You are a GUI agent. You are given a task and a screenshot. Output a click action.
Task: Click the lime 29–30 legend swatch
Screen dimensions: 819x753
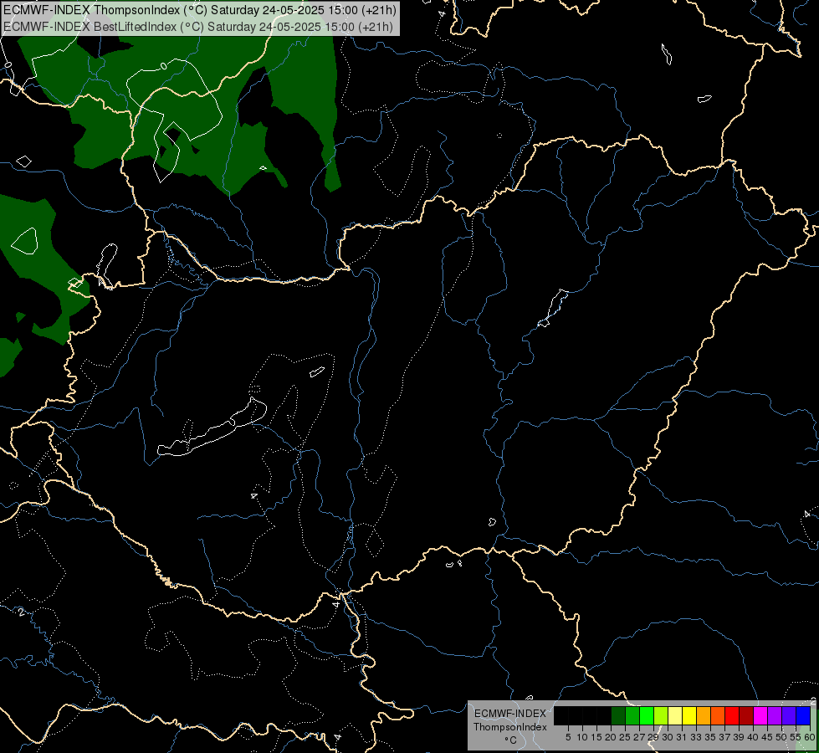click(661, 716)
